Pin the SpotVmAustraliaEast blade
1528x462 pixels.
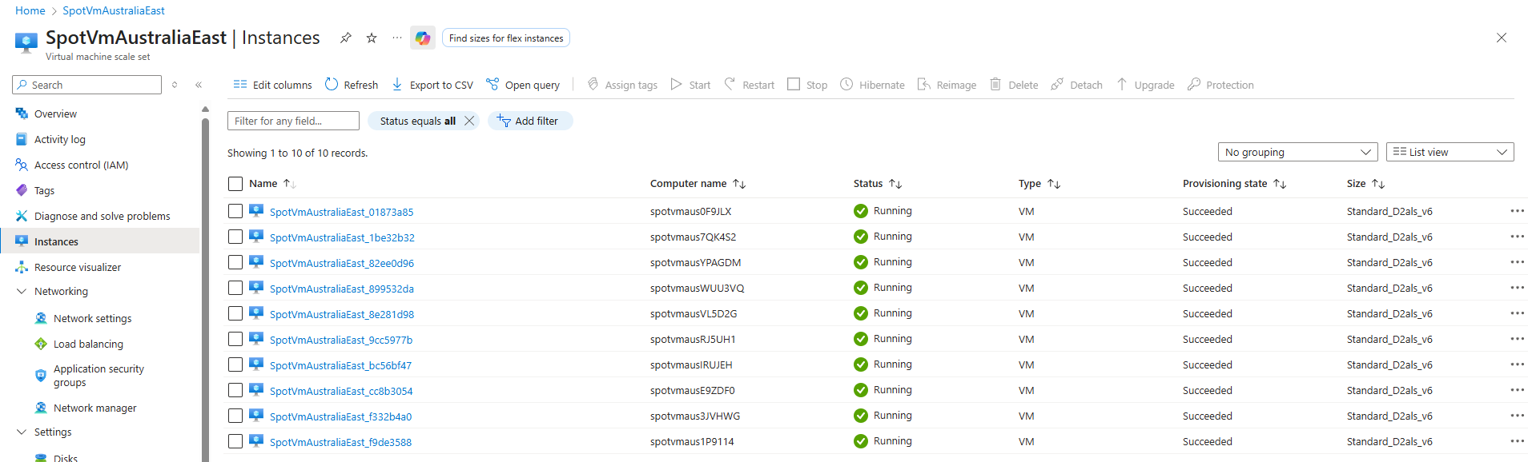(346, 38)
